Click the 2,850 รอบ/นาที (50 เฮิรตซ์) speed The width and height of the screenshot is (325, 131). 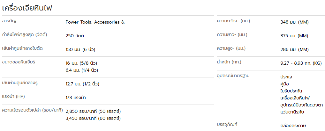(93, 111)
